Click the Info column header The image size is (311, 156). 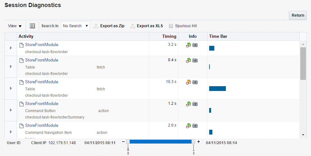tap(193, 37)
